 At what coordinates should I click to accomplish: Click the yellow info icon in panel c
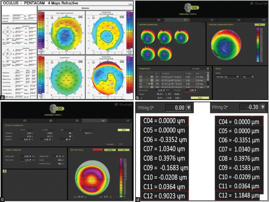click(x=4, y=171)
